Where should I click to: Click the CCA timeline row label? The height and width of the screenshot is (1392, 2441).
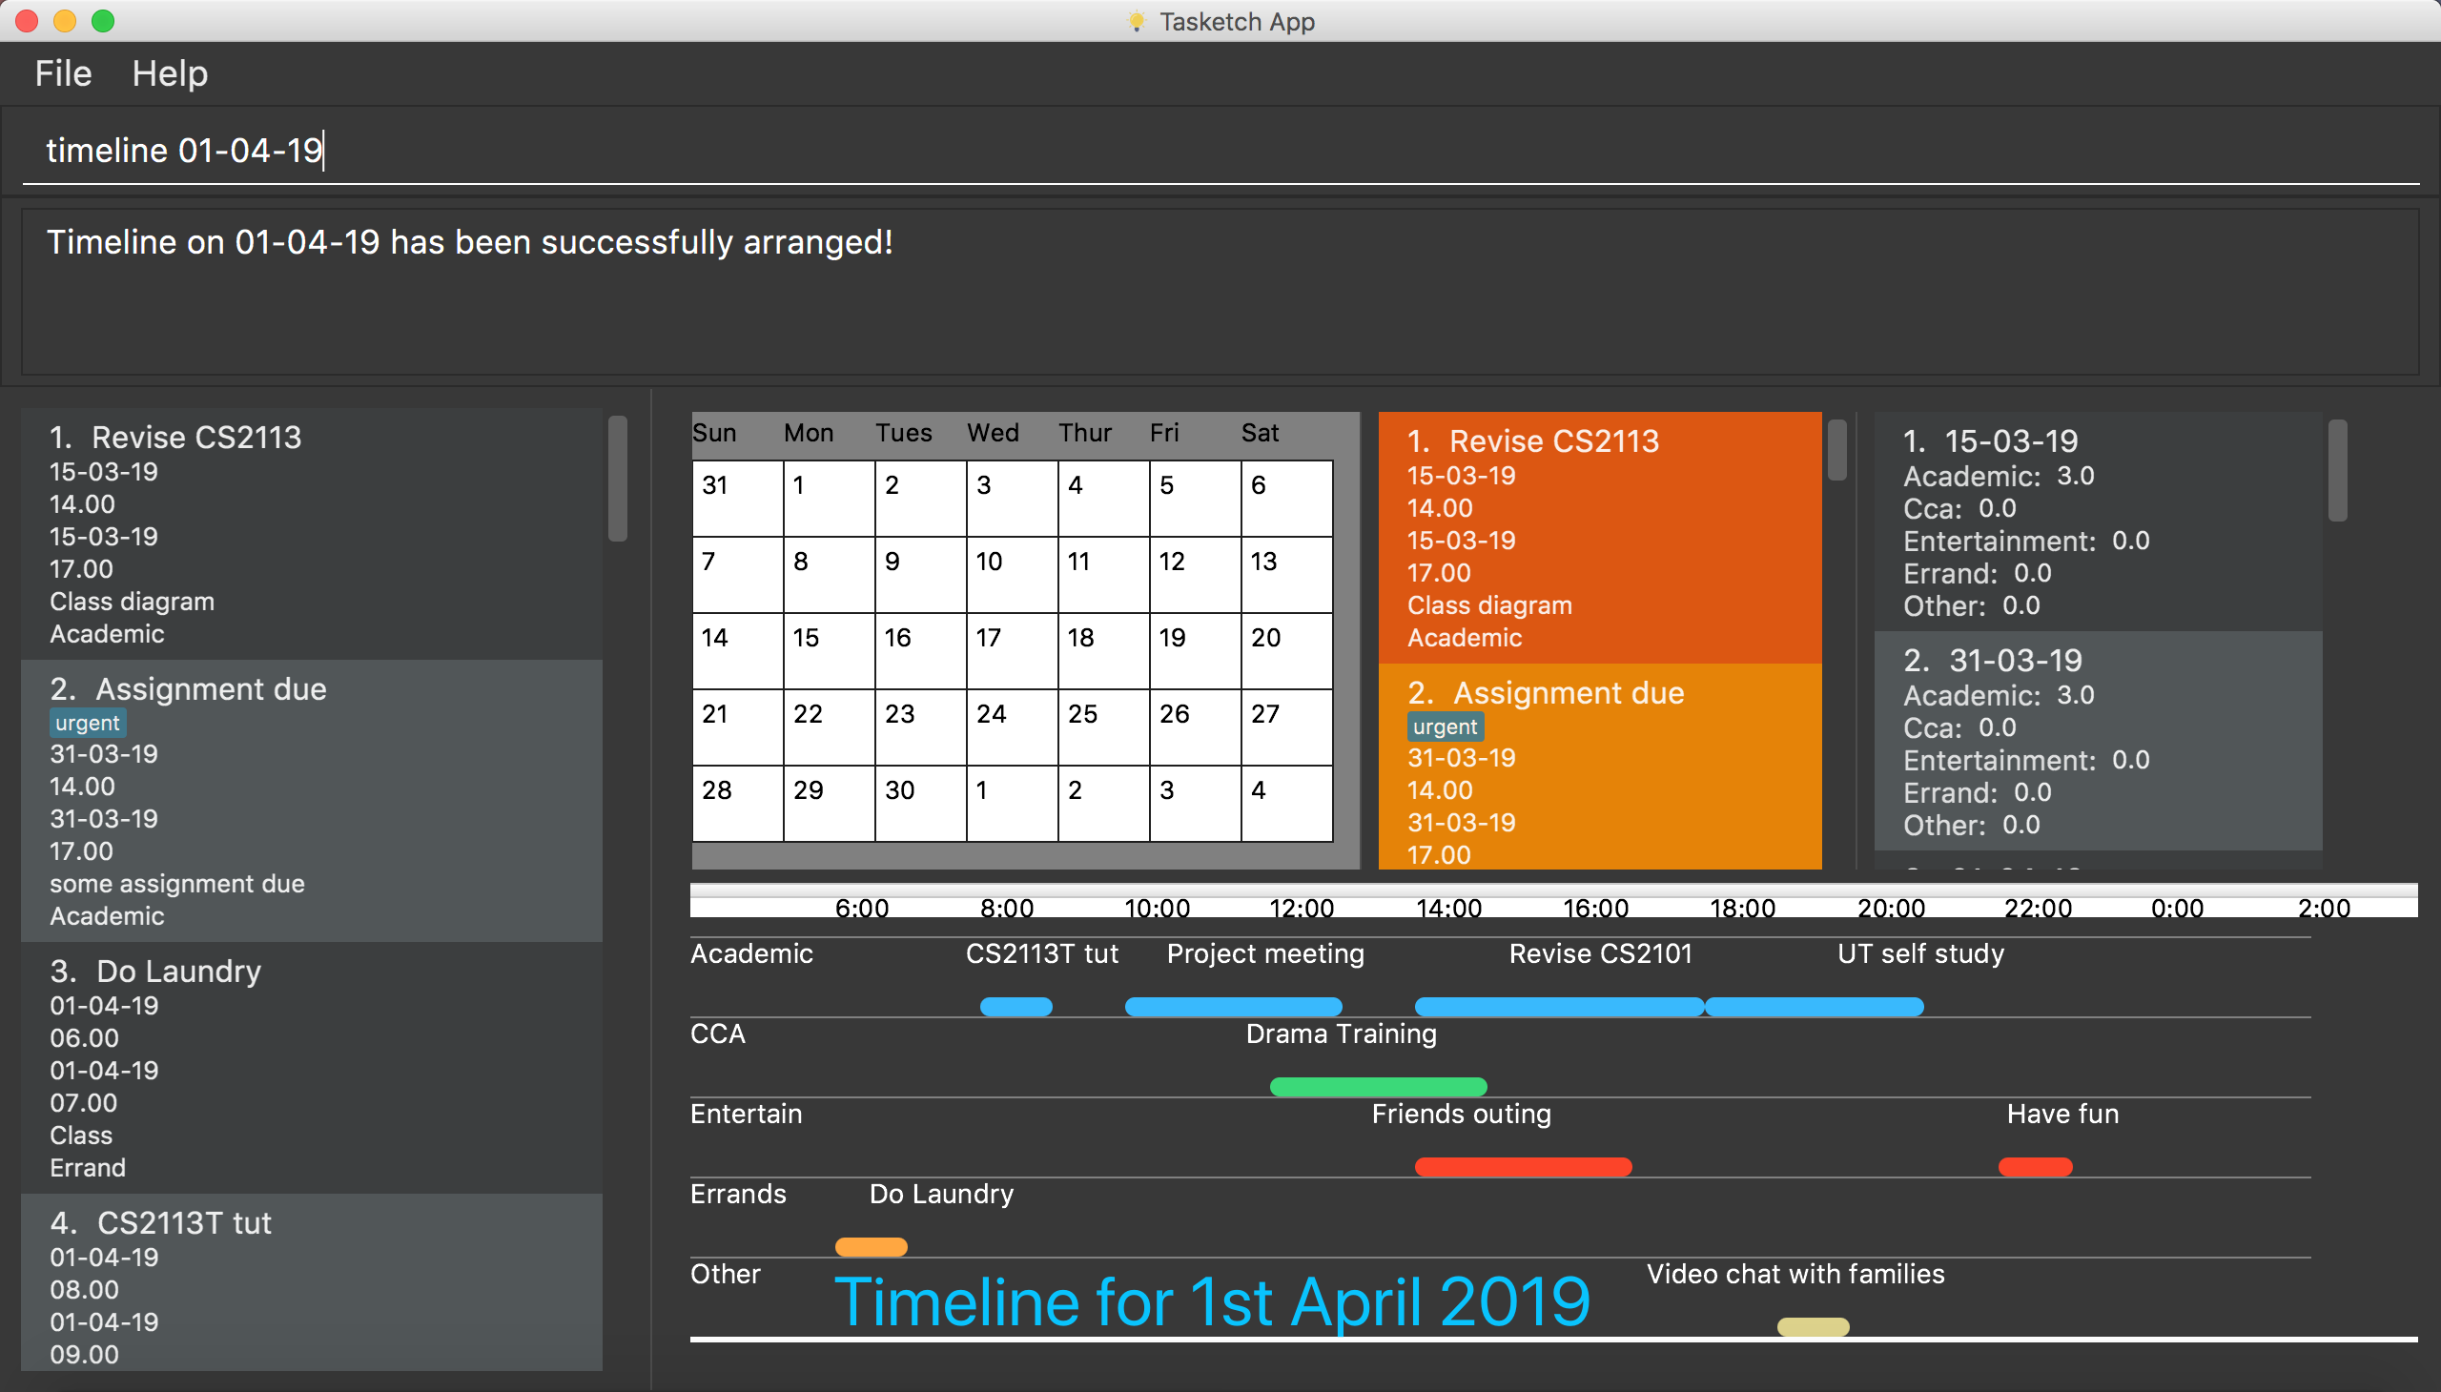[x=718, y=1034]
